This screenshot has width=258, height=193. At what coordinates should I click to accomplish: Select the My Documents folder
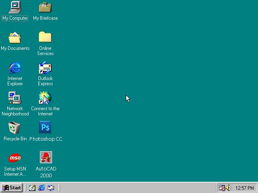(15, 37)
